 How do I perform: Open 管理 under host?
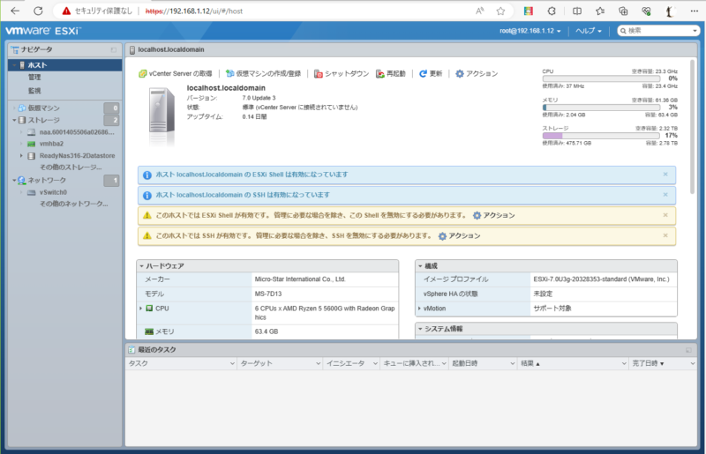point(34,78)
